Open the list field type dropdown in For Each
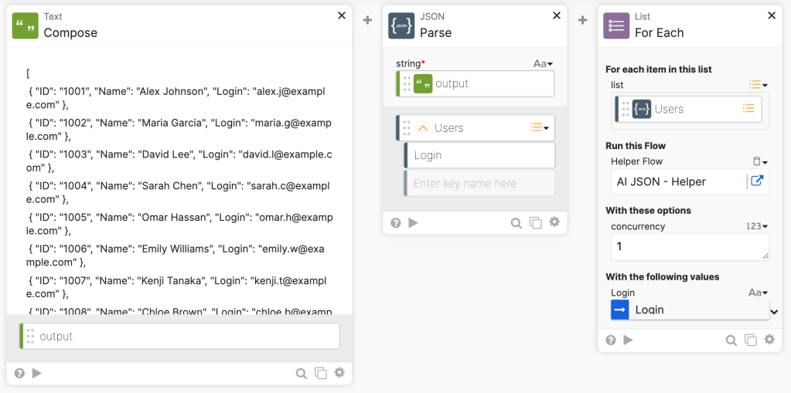This screenshot has height=393, width=791. [x=759, y=85]
